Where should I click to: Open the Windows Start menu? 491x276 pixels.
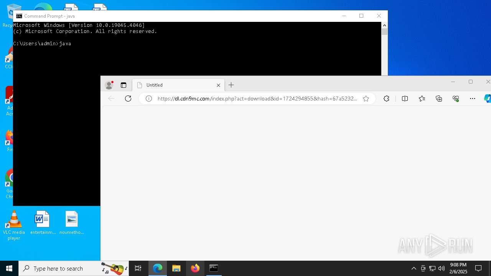9,268
